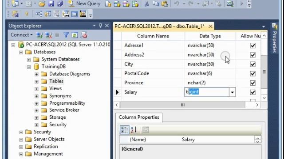Screen dimensions: 284x159
Task: Click the Filter funnel icon
Action: [x=66, y=35]
